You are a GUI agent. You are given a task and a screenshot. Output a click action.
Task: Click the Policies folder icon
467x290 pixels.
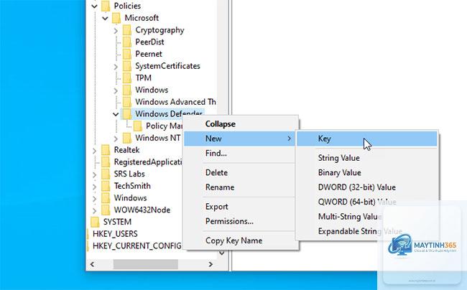106,6
